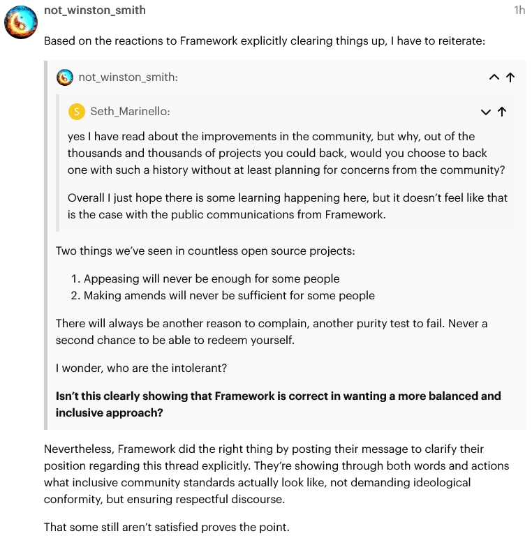Image resolution: width=532 pixels, height=538 pixels.
Task: Click opening sentence "Based on the reactions to Framework"
Action: coord(264,41)
